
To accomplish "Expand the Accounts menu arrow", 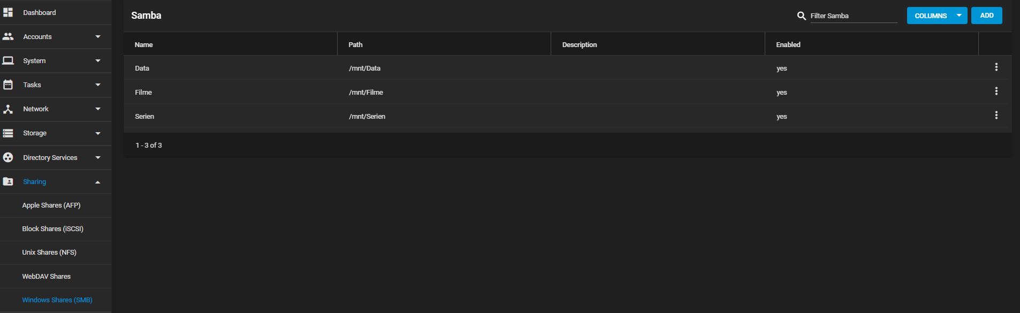I will coord(98,36).
